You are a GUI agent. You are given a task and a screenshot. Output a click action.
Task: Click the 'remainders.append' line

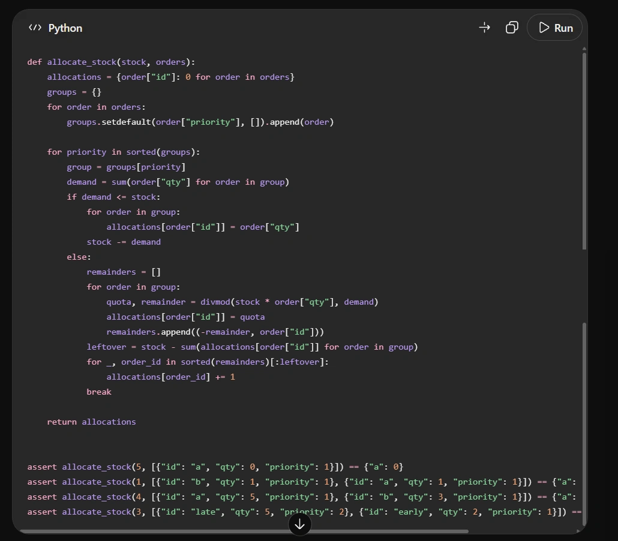(x=215, y=332)
